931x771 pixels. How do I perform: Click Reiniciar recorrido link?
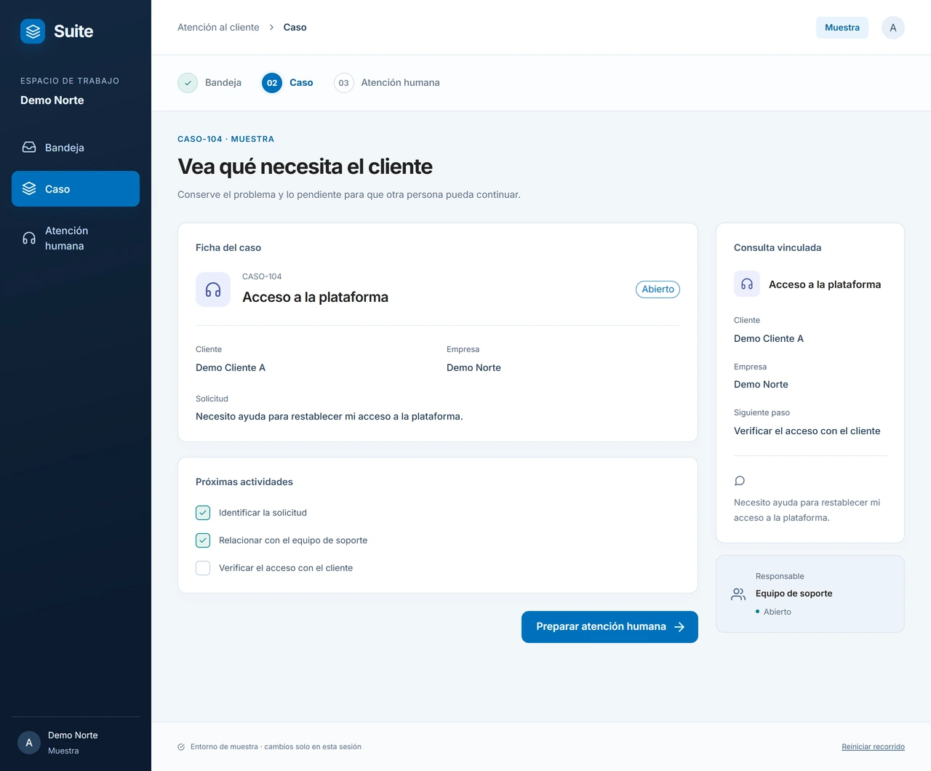(x=873, y=747)
